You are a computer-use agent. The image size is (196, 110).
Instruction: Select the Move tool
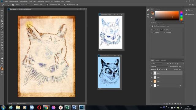click(2, 11)
